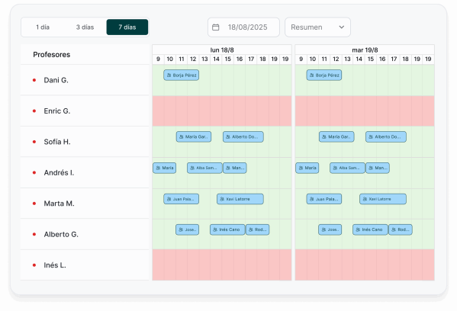This screenshot has width=457, height=311.
Task: Switch to the 3 días view
Action: pyautogui.click(x=85, y=27)
